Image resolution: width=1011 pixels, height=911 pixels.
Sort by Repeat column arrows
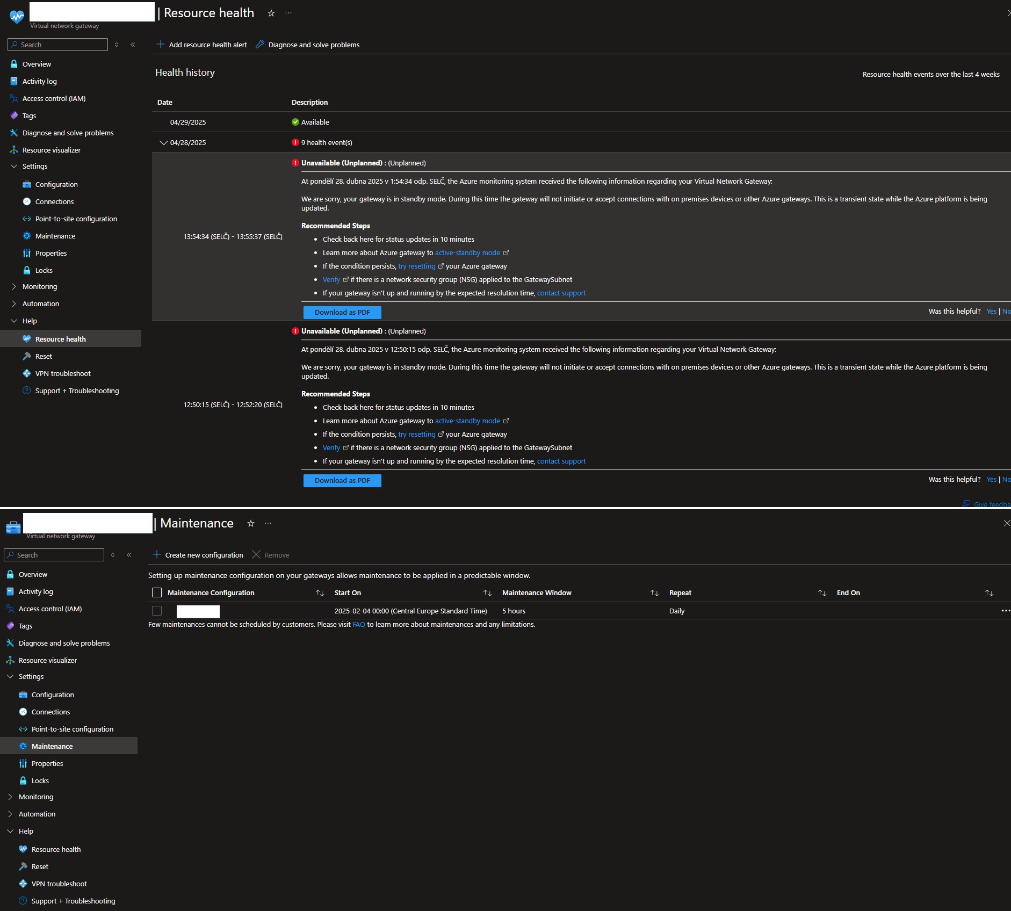coord(822,593)
